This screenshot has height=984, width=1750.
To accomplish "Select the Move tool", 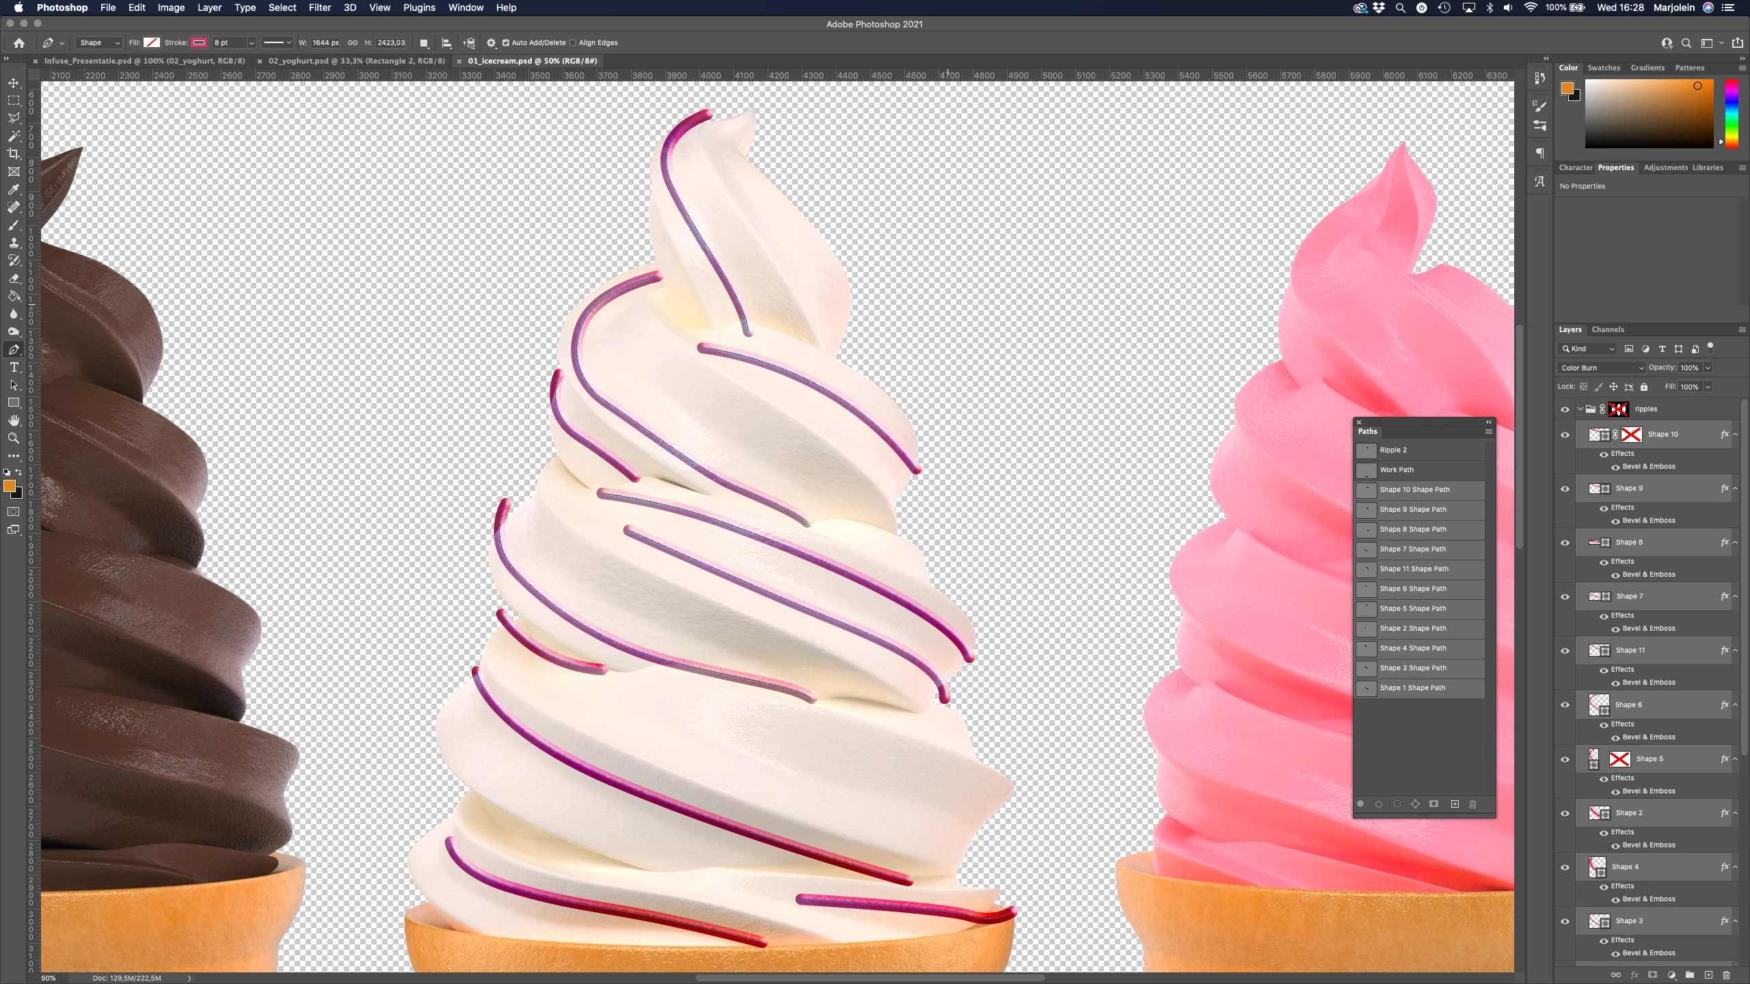I will click(x=14, y=83).
